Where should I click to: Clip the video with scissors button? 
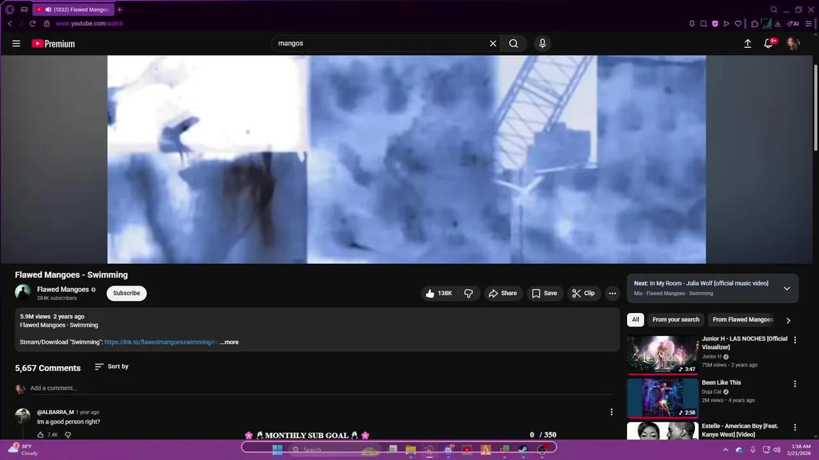click(x=583, y=293)
